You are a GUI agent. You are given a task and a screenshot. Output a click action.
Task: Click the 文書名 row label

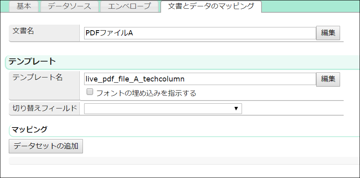click(x=23, y=31)
